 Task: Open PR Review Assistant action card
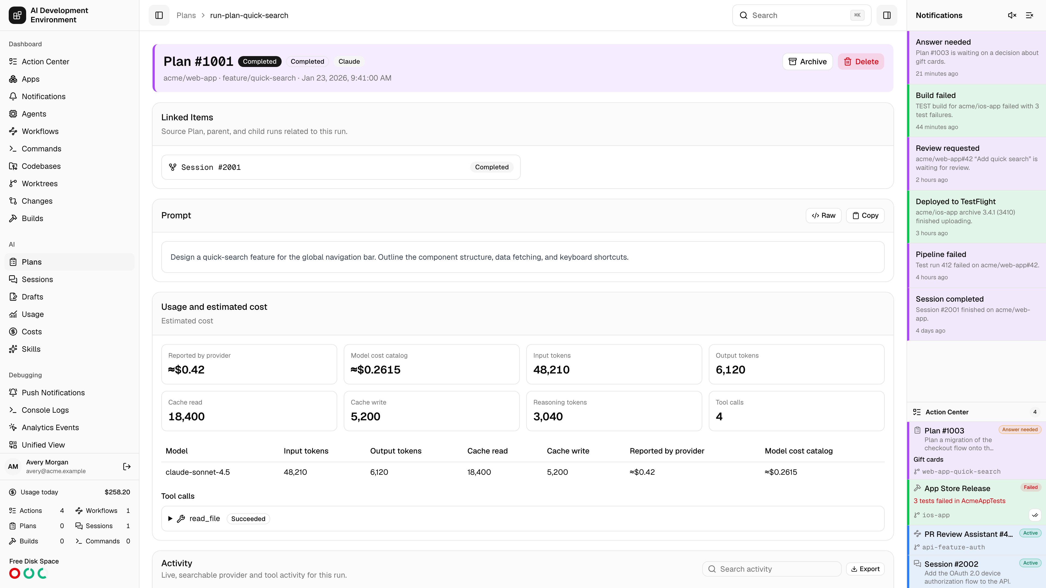coord(977,540)
